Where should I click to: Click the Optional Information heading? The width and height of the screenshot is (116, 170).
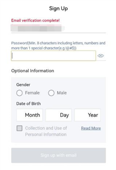33,71
